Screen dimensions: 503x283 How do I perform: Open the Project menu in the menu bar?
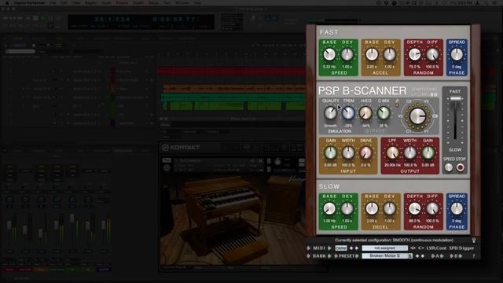click(122, 3)
